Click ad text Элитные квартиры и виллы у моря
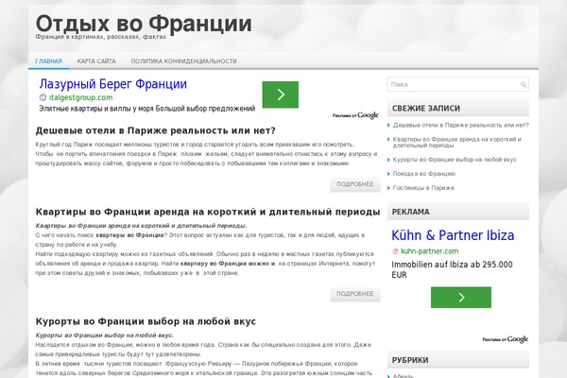The width and height of the screenshot is (567, 378). (x=147, y=108)
